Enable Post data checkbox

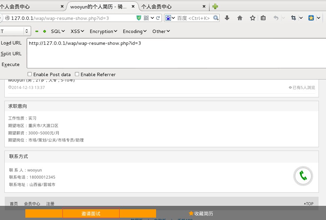tap(30, 74)
